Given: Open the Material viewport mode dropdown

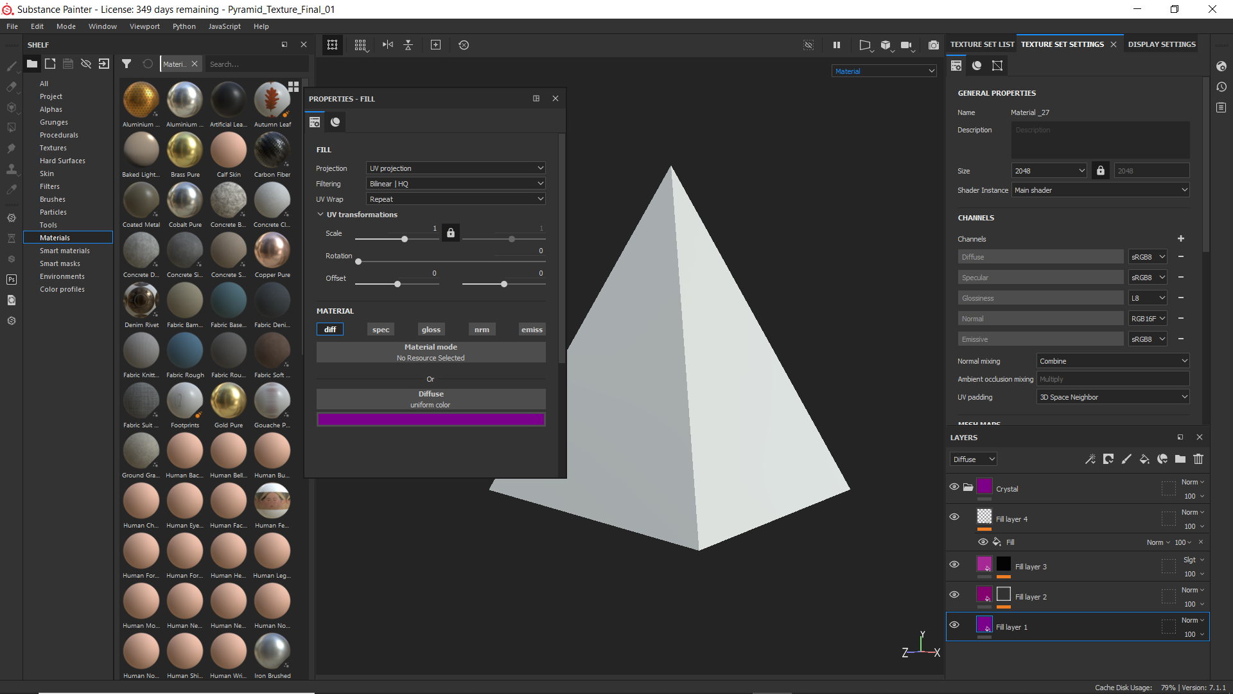Looking at the screenshot, I should [x=884, y=71].
